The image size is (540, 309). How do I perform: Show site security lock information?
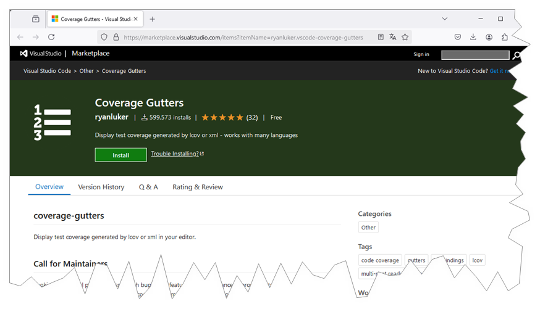[116, 37]
